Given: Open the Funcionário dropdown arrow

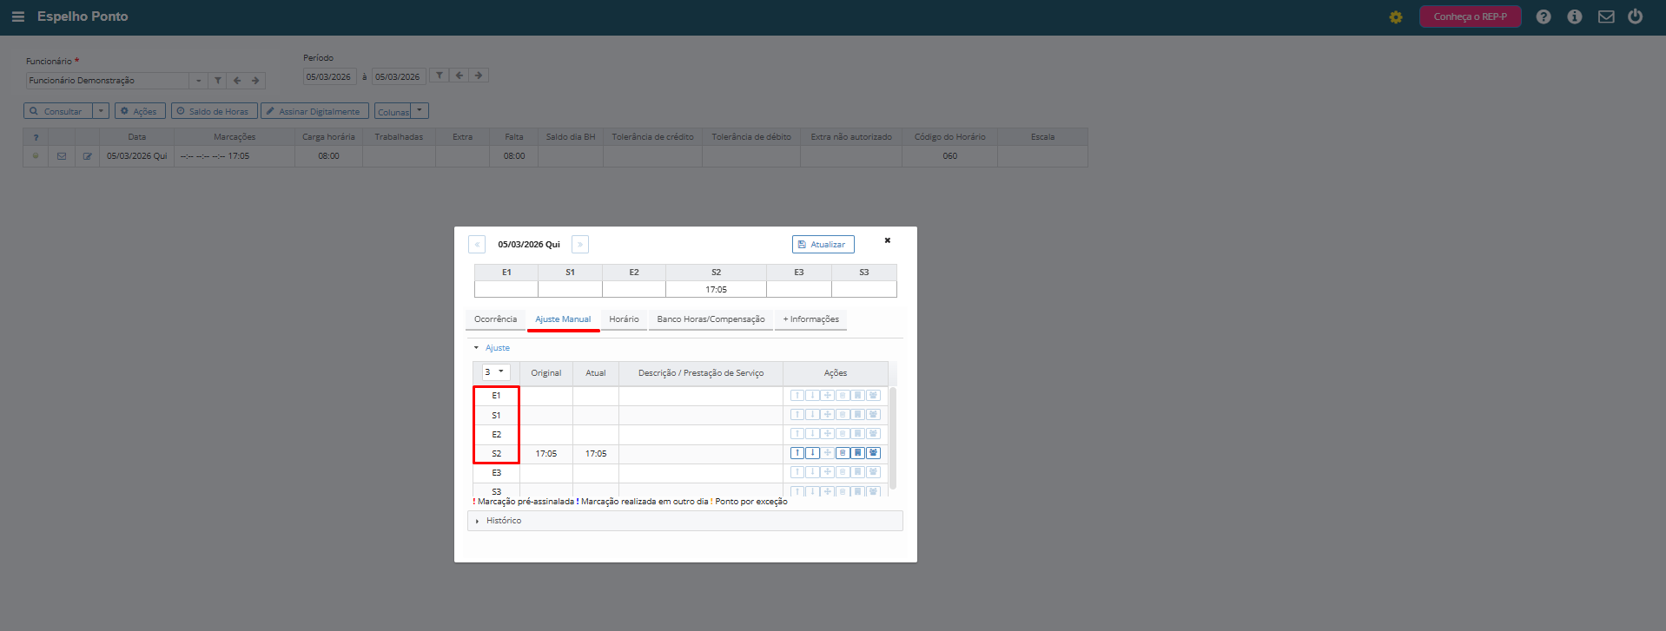Looking at the screenshot, I should pos(198,81).
